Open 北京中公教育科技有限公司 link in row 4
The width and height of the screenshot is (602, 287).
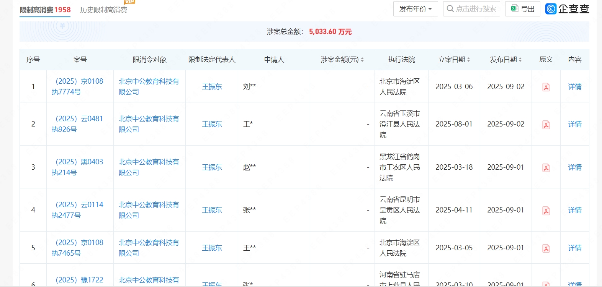coord(149,210)
